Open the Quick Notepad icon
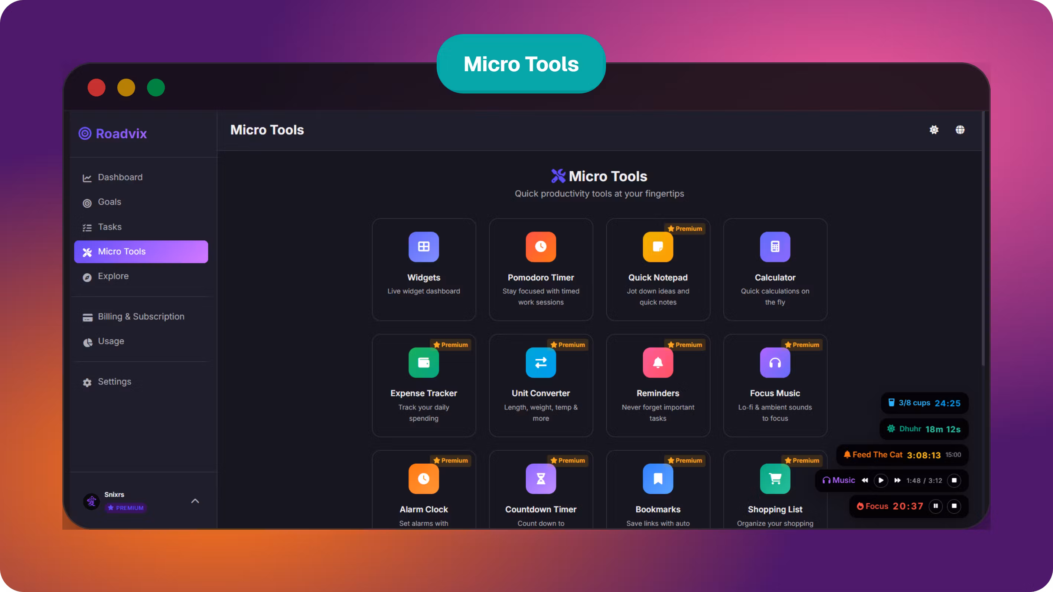Image resolution: width=1053 pixels, height=592 pixels. click(x=658, y=247)
